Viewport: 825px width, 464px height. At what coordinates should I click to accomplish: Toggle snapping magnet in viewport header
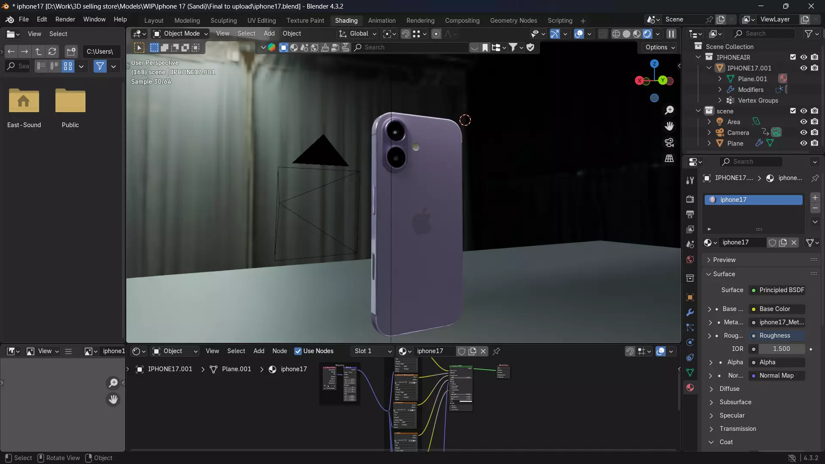[406, 34]
